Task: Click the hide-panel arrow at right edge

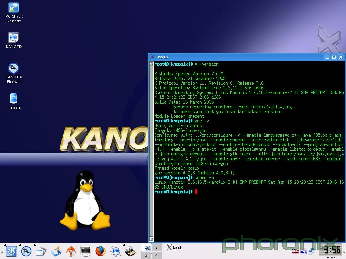Action: pos(344,252)
